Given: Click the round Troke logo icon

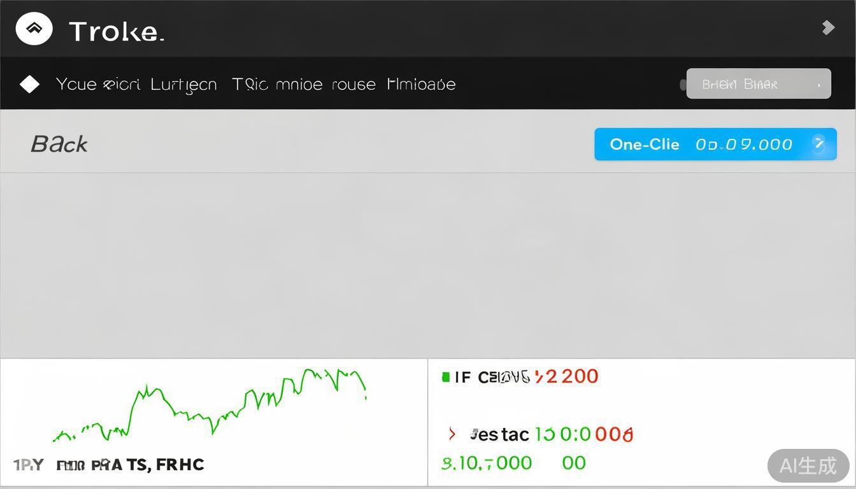Looking at the screenshot, I should click(x=34, y=29).
